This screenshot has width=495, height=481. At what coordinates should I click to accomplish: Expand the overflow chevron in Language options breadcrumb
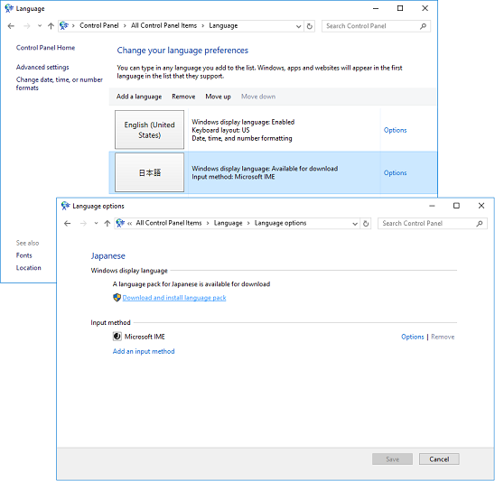point(129,224)
